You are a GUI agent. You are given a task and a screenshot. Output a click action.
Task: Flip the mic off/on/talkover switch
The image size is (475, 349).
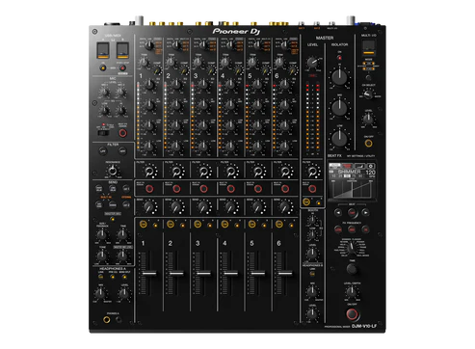click(103, 133)
